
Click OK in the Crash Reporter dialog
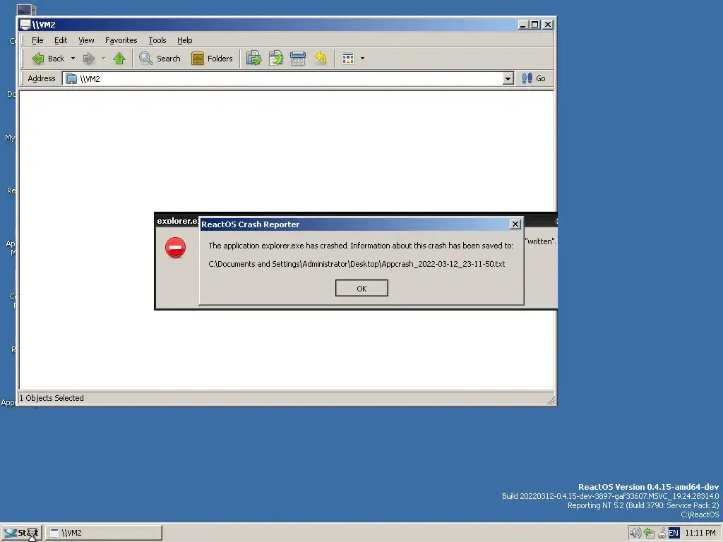[361, 289]
